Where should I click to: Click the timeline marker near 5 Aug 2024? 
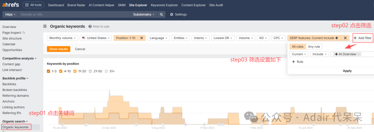(x=162, y=124)
